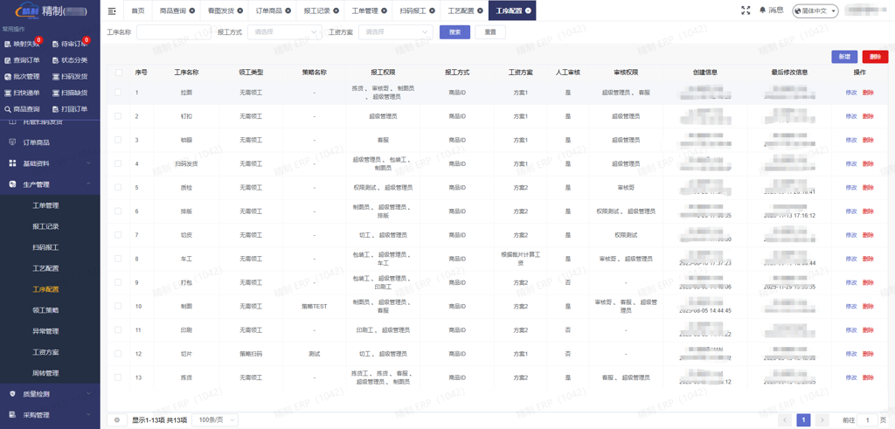Close the 扫码报工 tab with its x icon
Screen dimensions: 895x429
432,10
